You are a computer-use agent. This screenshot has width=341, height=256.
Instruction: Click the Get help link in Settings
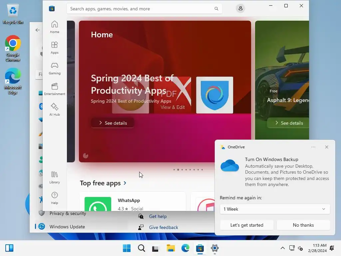tap(158, 216)
